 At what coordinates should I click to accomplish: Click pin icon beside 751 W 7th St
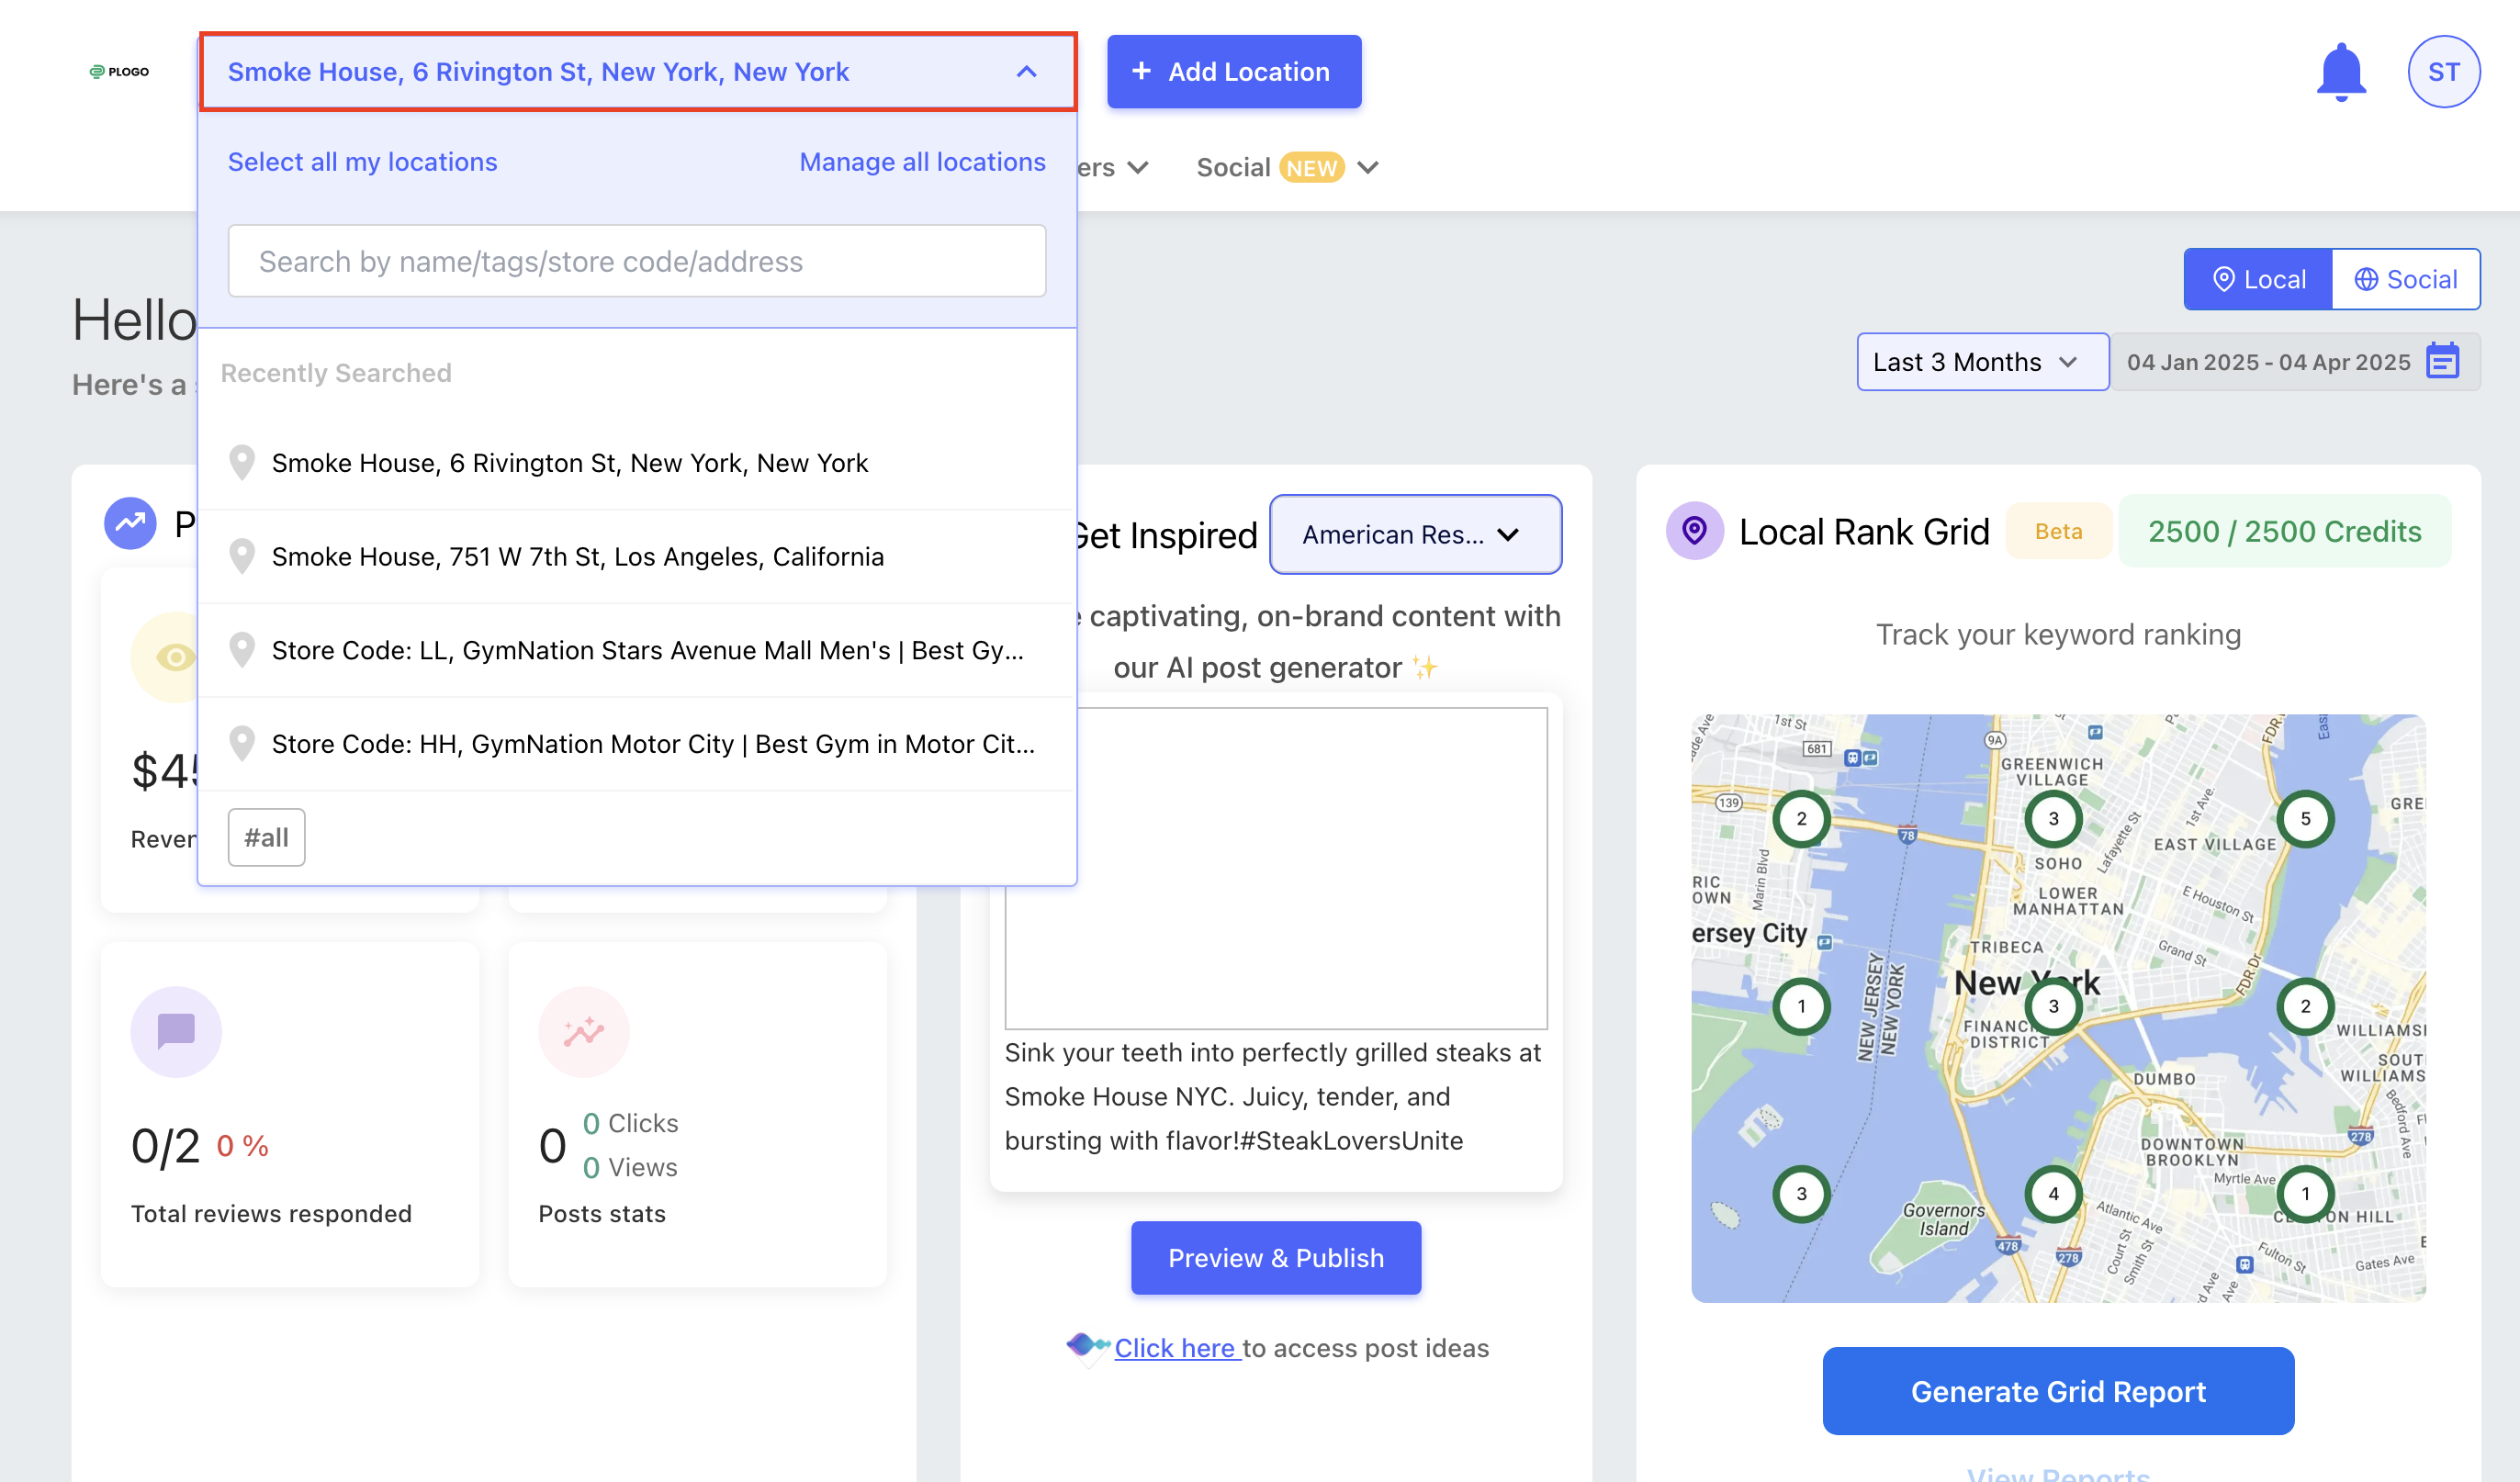(x=241, y=557)
